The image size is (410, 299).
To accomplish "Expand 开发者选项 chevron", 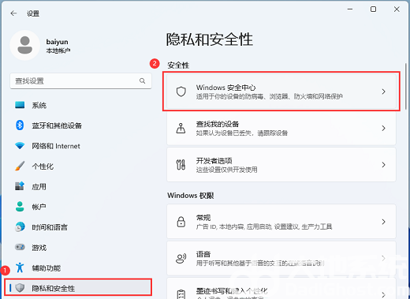I will click(x=383, y=165).
